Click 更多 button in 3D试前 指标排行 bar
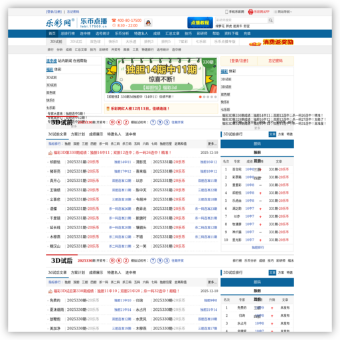 [x=212, y=143]
